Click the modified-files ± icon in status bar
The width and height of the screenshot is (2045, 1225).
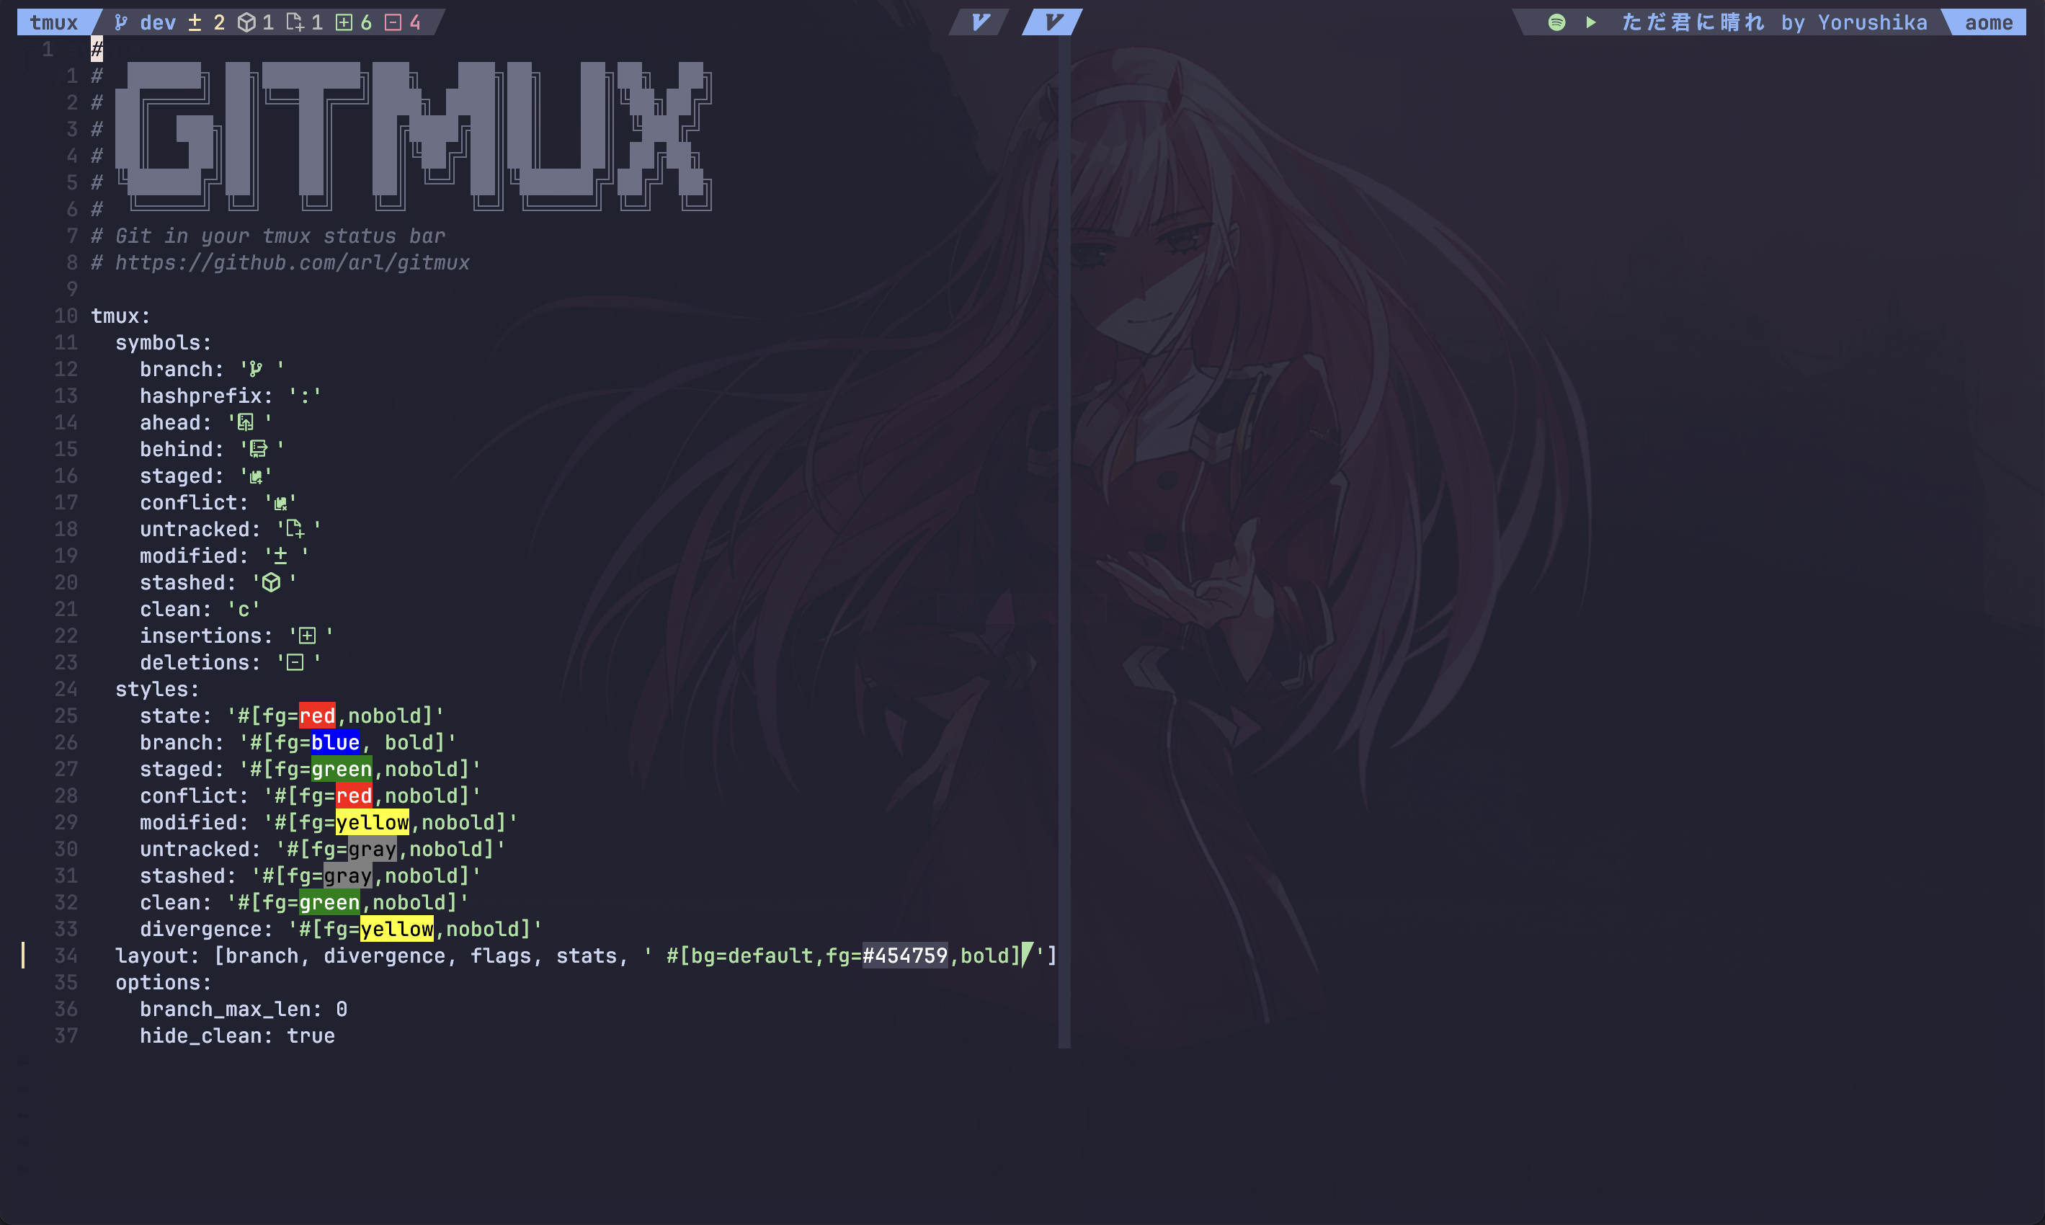point(195,22)
